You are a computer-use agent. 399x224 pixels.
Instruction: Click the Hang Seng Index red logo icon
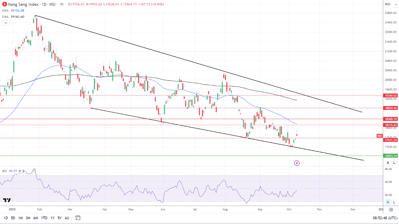pyautogui.click(x=4, y=4)
